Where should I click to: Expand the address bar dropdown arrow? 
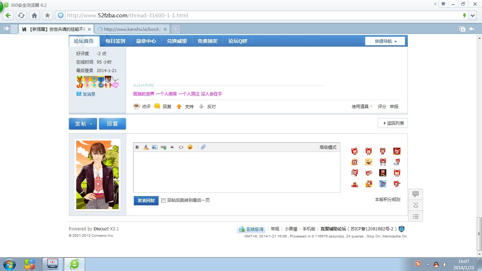coord(473,16)
